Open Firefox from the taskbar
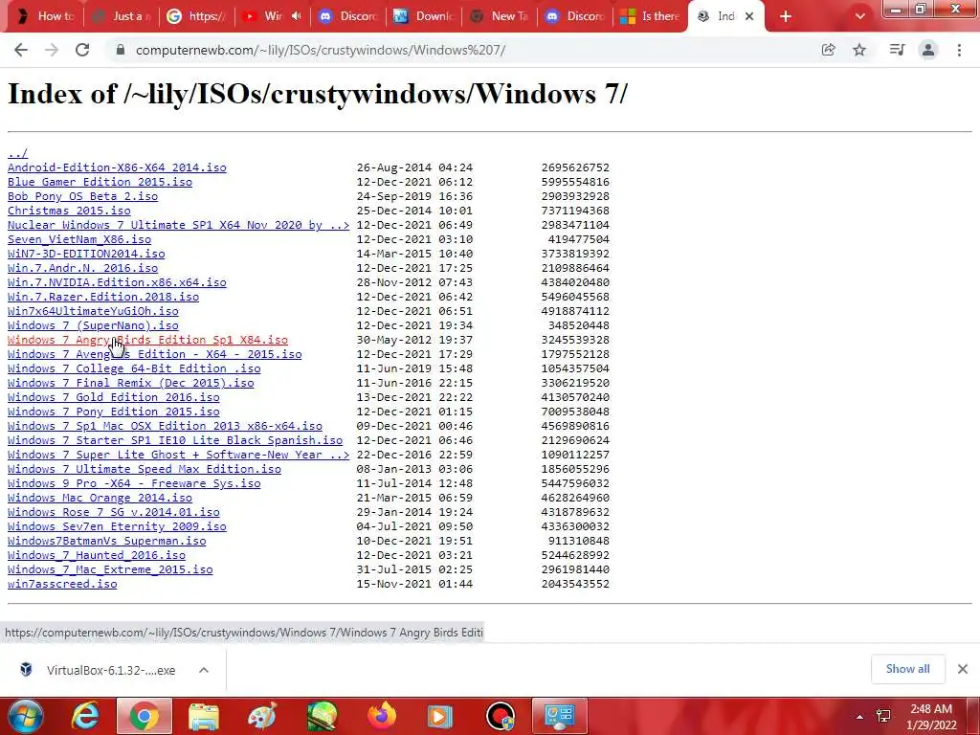The image size is (980, 735). pos(381,716)
